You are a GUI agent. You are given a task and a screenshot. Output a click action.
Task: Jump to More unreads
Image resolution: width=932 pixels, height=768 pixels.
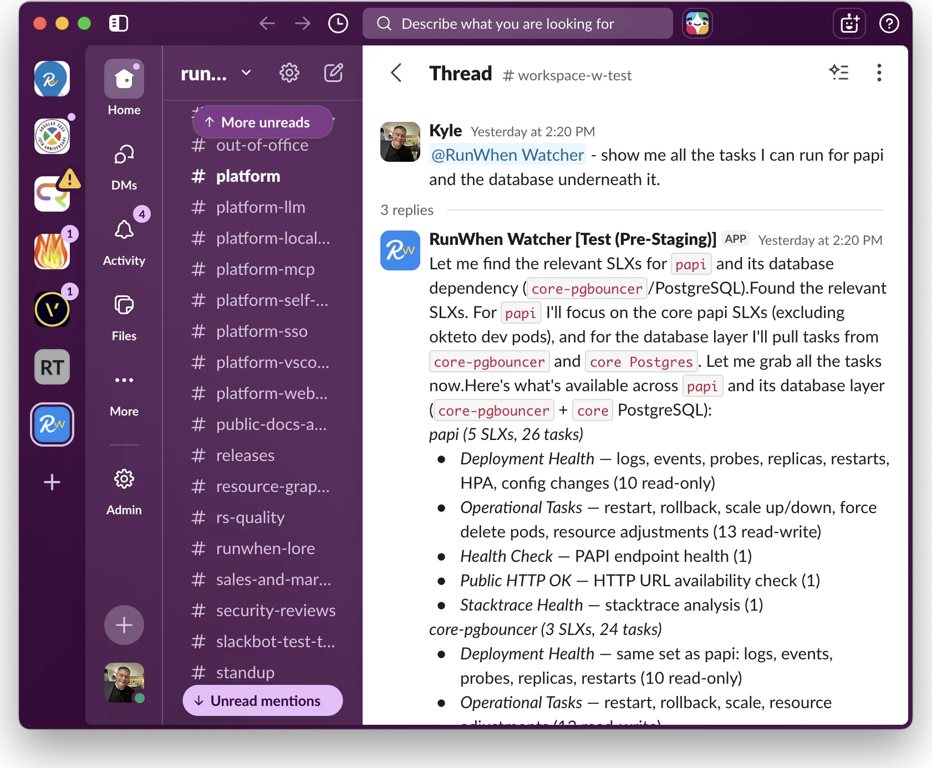point(263,122)
